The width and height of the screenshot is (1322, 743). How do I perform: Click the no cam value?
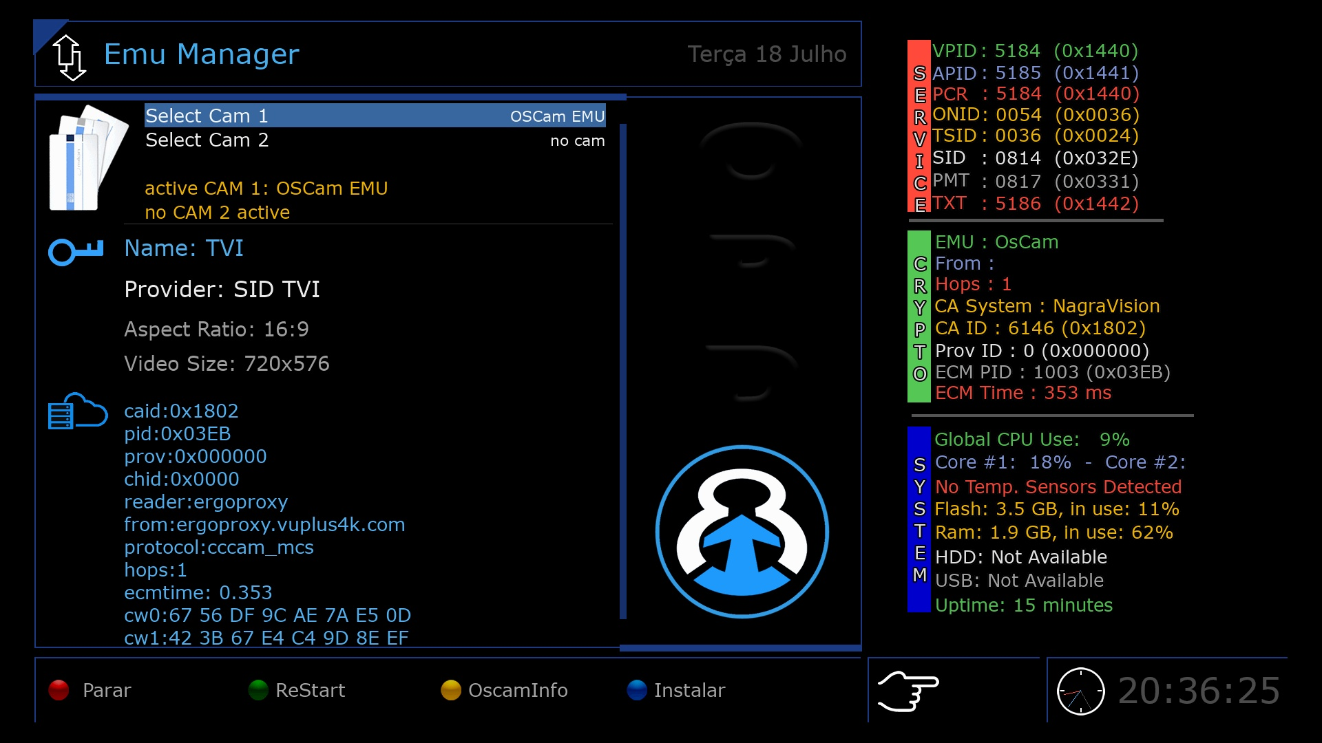[x=577, y=141]
